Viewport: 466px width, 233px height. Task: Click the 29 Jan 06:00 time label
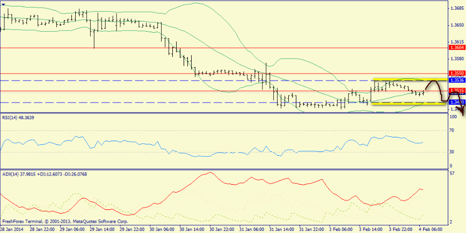pyautogui.click(x=71, y=230)
